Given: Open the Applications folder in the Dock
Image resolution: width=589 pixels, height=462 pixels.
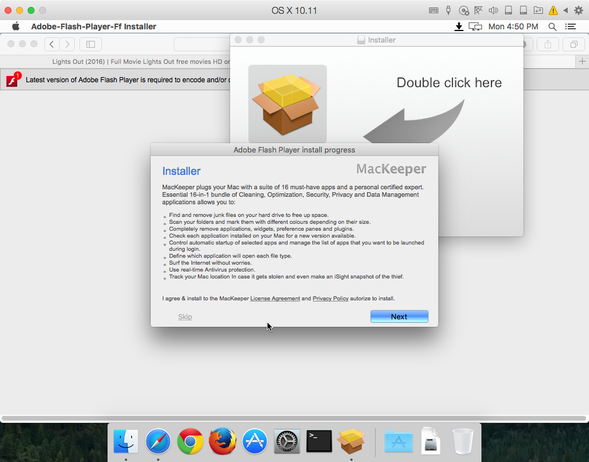Looking at the screenshot, I should point(399,441).
